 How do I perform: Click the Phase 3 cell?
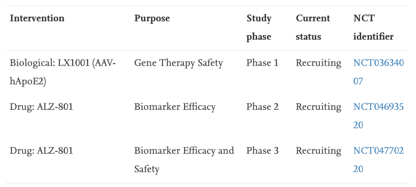(262, 151)
